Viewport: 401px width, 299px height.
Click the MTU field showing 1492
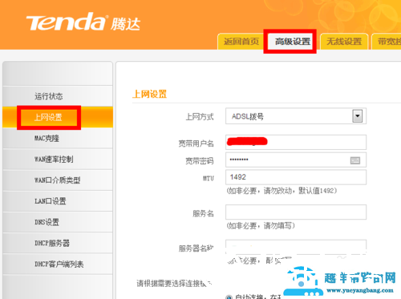click(x=296, y=177)
